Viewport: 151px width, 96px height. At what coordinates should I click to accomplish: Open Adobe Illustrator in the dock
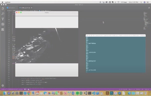(x=107, y=93)
